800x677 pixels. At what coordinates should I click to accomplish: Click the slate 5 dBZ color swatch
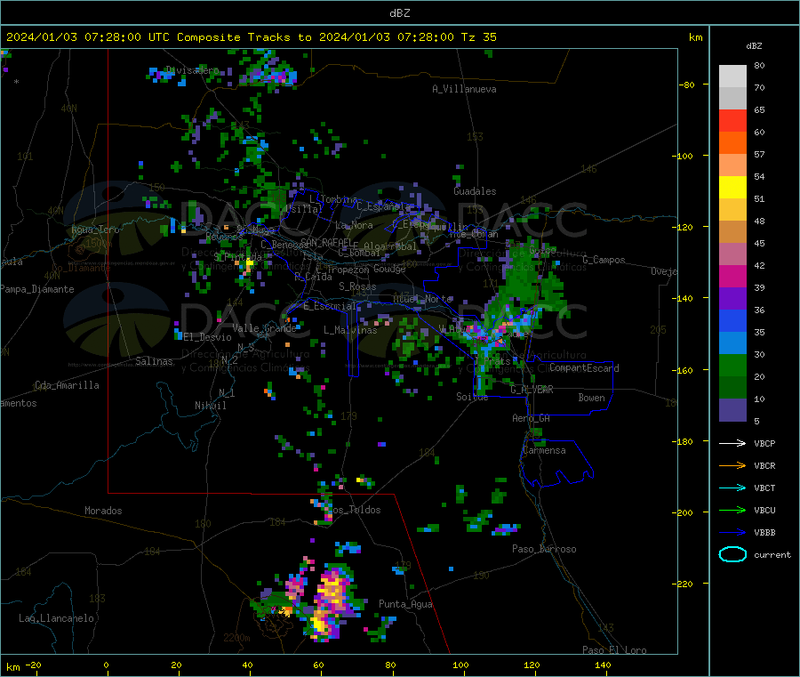pos(732,410)
